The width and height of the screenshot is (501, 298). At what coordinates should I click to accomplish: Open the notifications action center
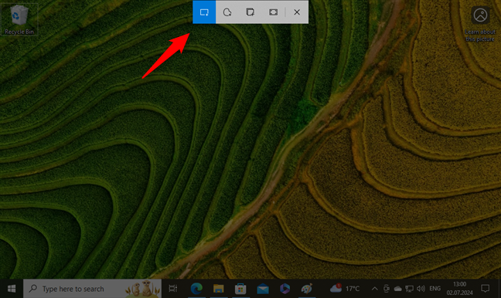click(x=485, y=289)
